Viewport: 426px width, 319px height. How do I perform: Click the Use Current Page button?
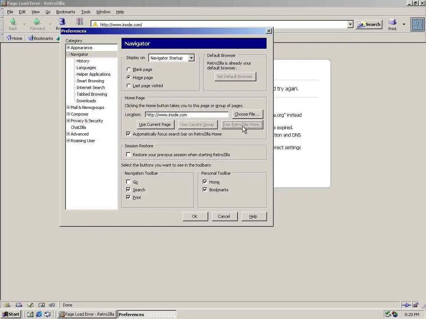155,124
